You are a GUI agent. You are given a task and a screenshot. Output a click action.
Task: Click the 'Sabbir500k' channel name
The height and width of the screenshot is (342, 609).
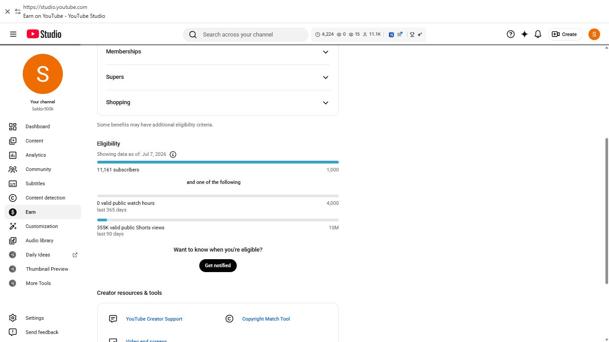click(43, 109)
